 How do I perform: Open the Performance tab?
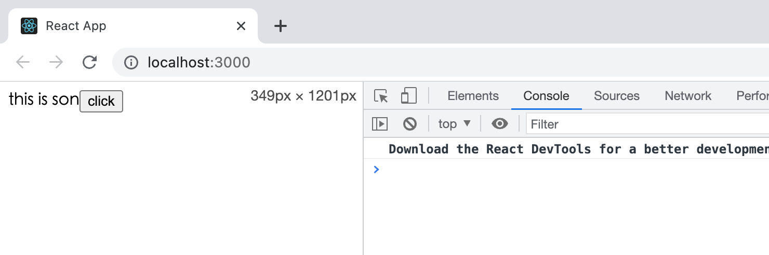pos(752,96)
